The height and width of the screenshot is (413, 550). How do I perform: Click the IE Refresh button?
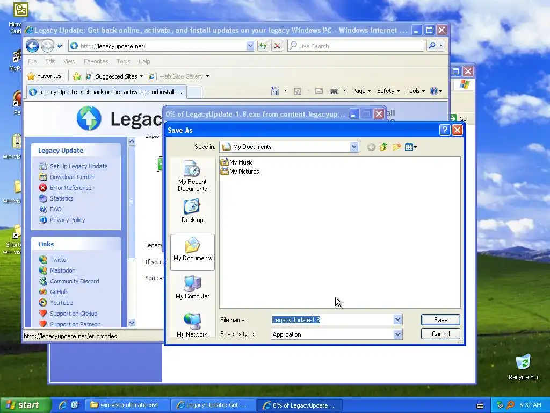263,46
